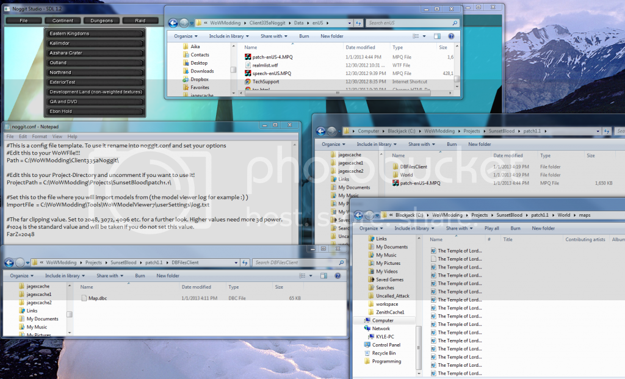Open the Include in library dropdown in the enUS window
The height and width of the screenshot is (379, 625).
pos(229,36)
